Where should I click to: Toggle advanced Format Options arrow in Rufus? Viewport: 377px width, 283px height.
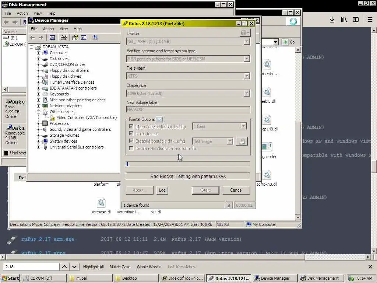159,119
